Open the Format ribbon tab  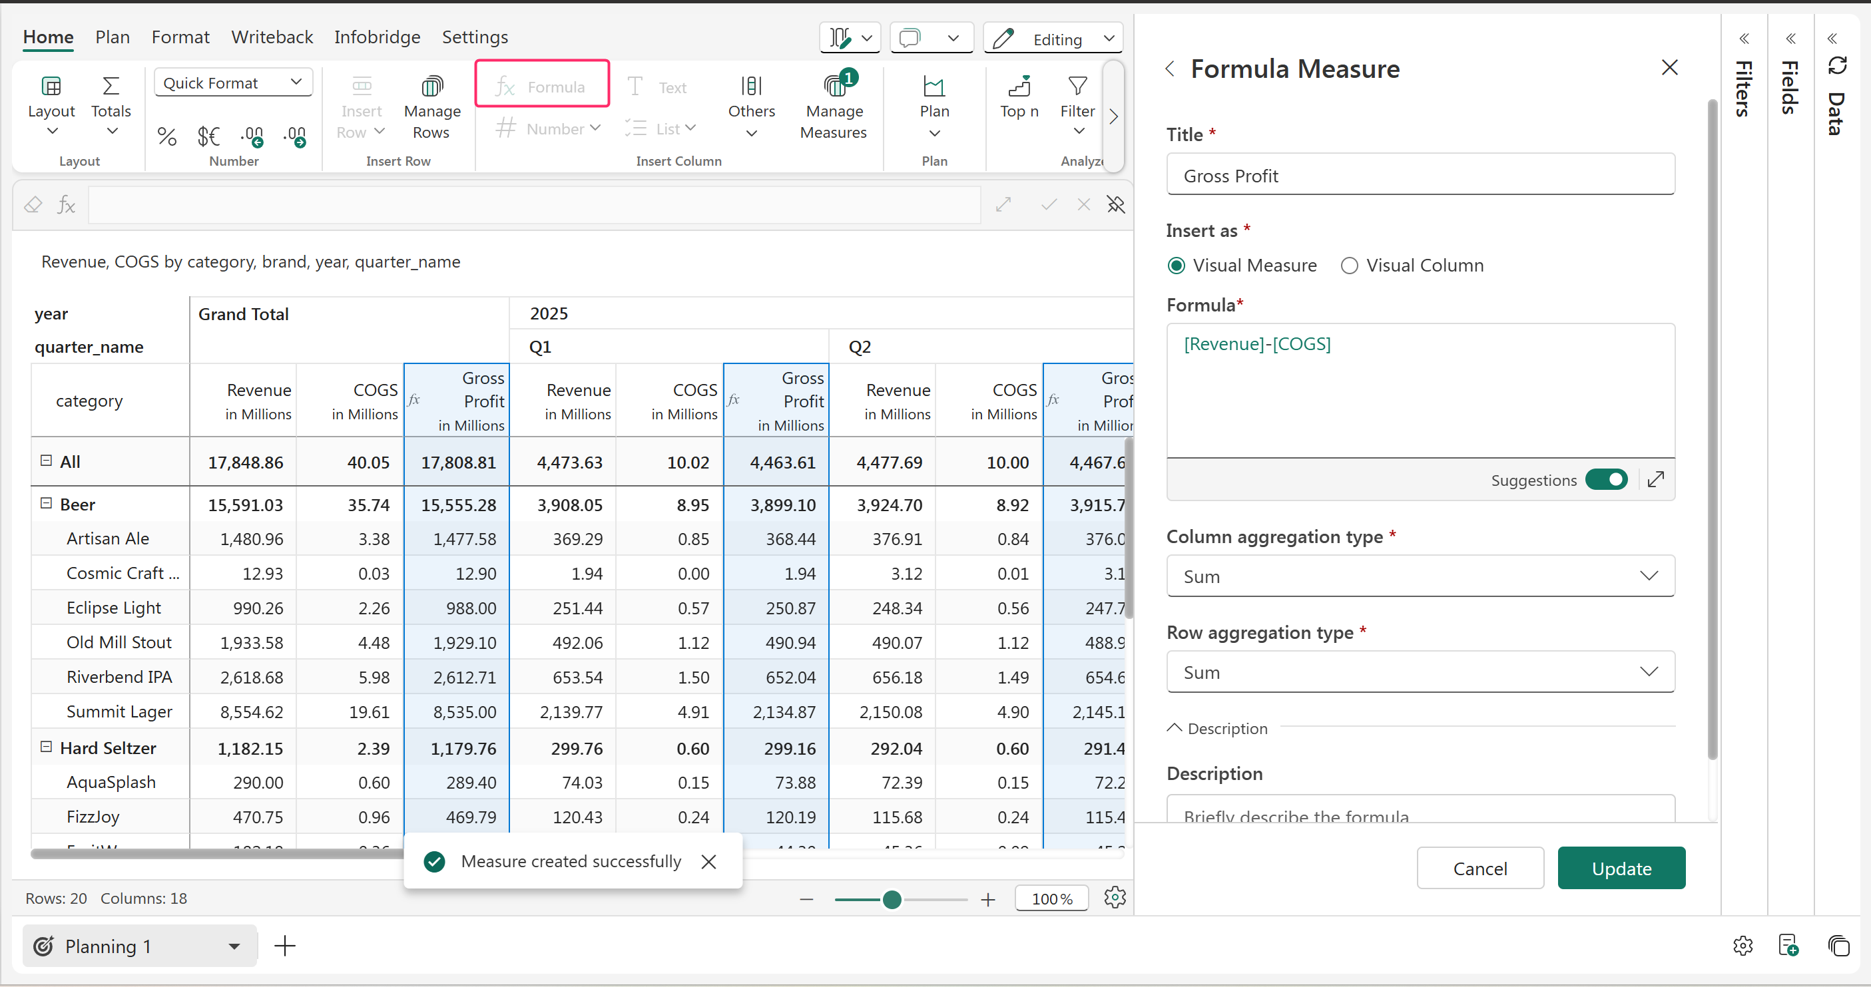pos(180,37)
